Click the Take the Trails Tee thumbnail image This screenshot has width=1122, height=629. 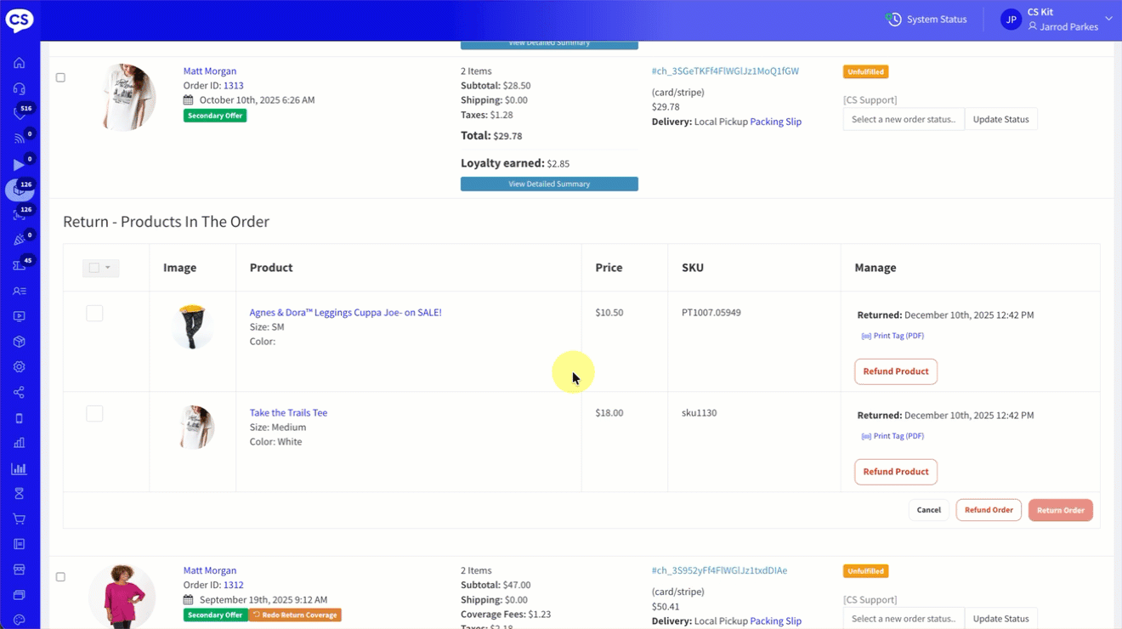tap(193, 427)
